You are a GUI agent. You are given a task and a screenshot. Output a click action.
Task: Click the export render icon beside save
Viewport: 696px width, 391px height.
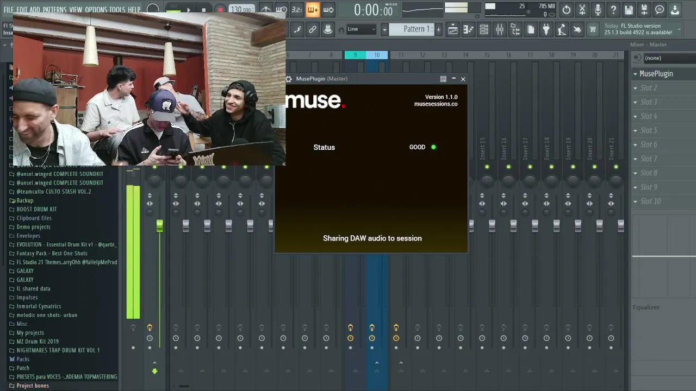click(x=644, y=10)
